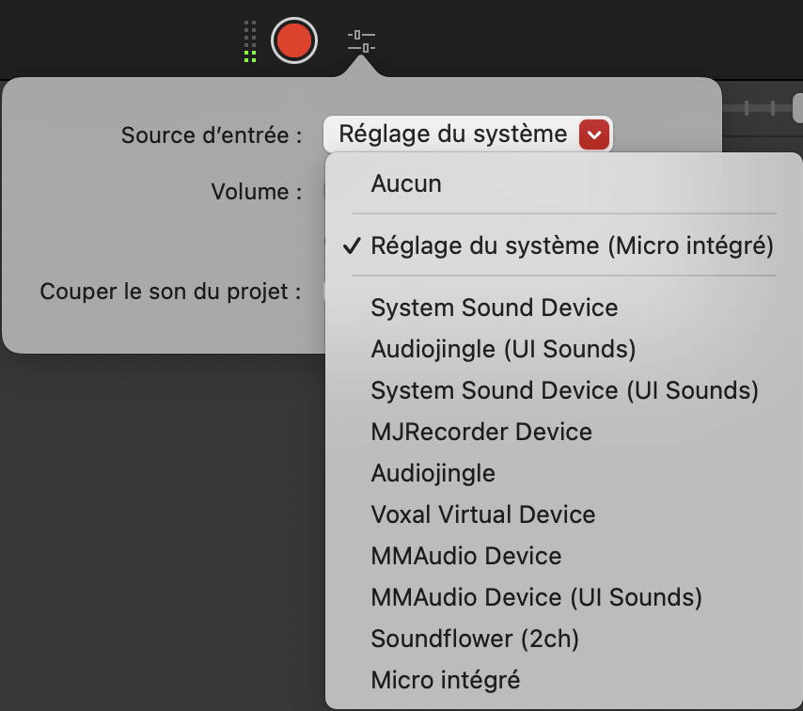The width and height of the screenshot is (803, 711).
Task: Select System Sound Device without UI Sounds
Action: pos(495,308)
